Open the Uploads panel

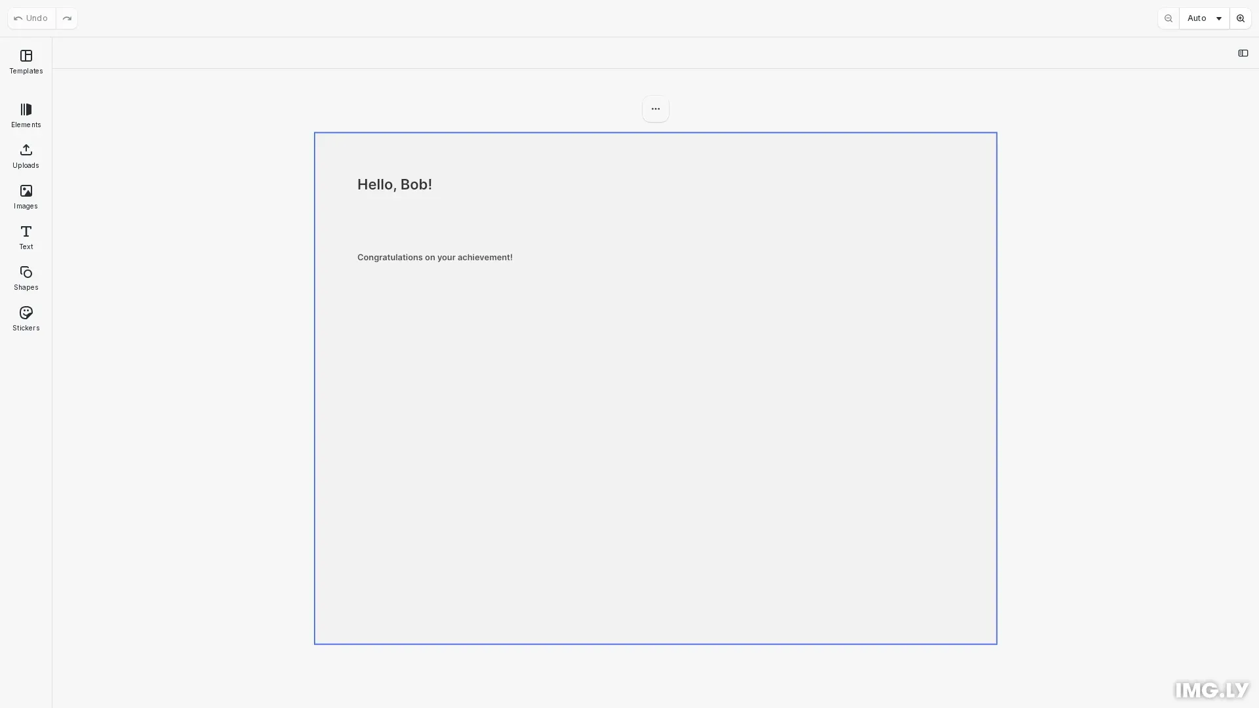25,156
